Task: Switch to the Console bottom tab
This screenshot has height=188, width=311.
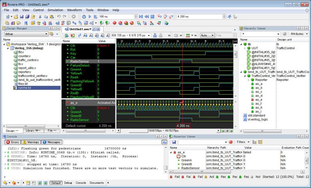Action: (x=81, y=183)
